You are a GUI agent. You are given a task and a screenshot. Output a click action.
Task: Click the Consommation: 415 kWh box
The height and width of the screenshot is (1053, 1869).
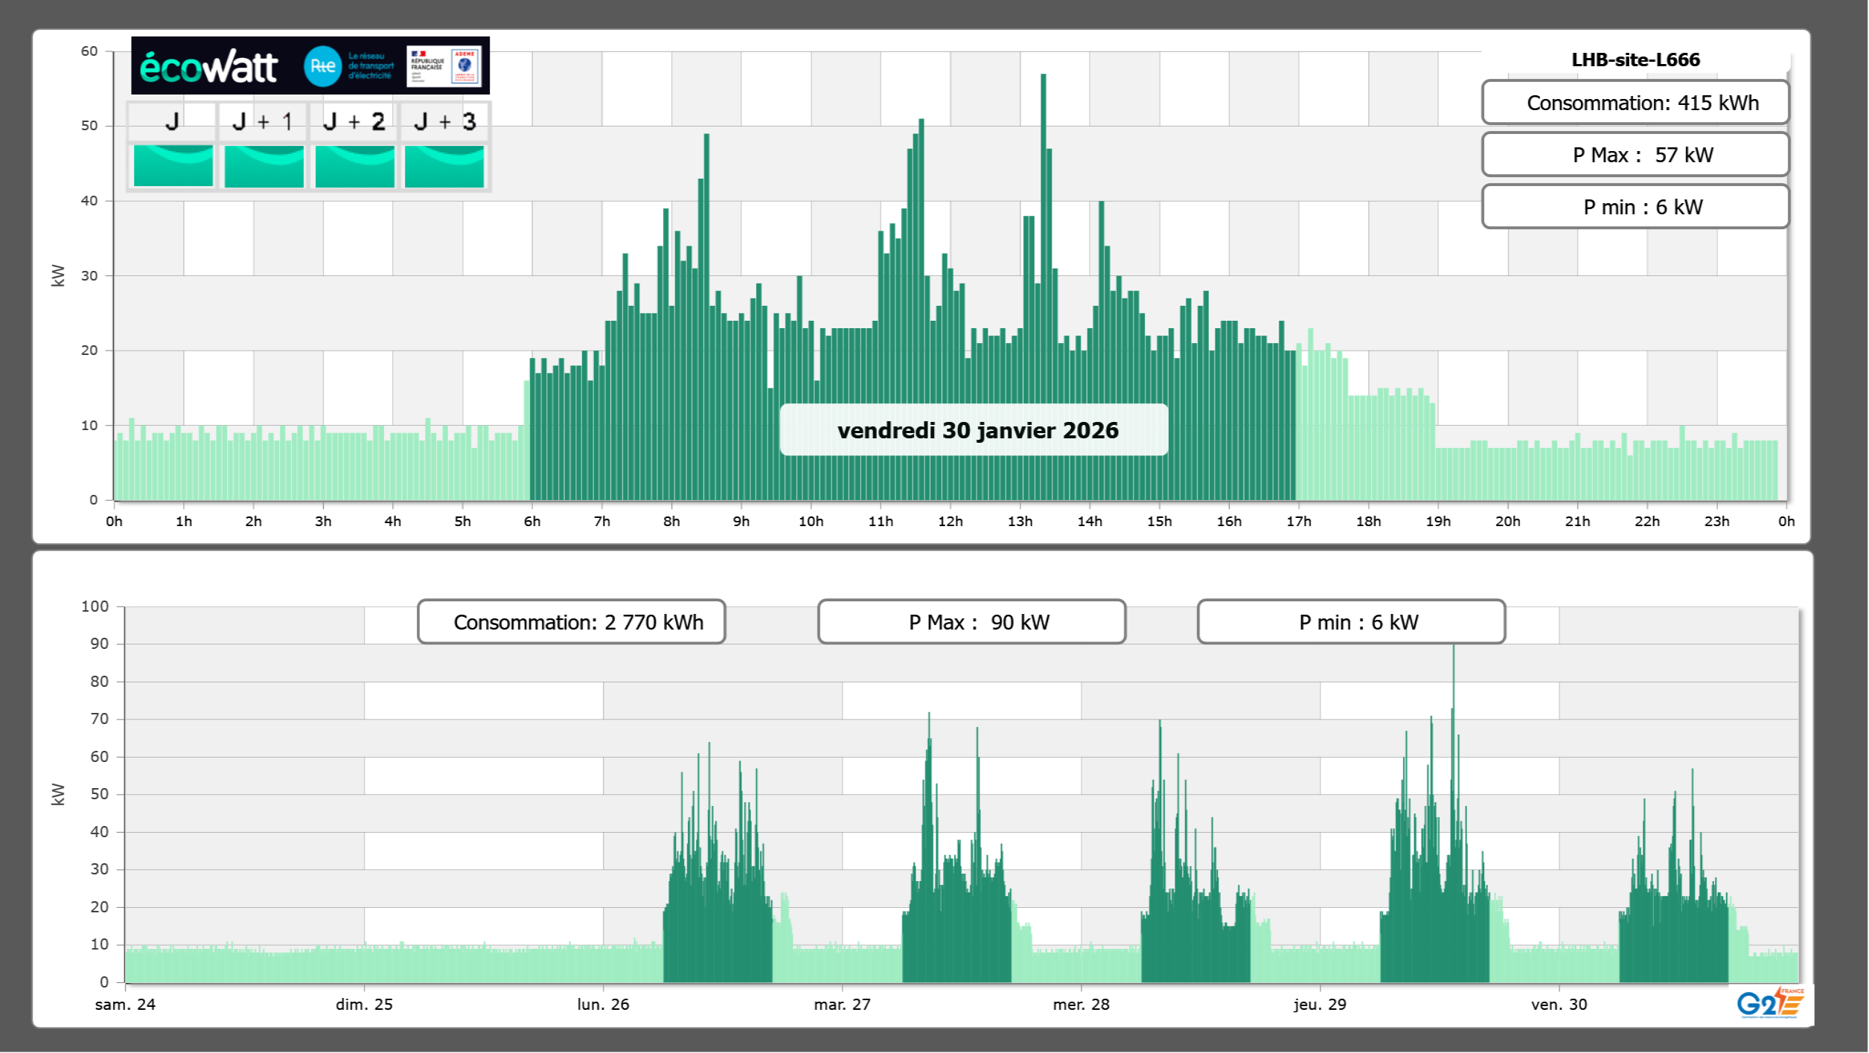[1635, 103]
